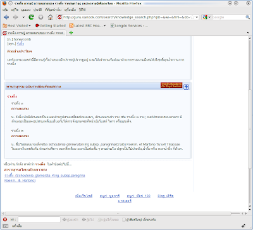Follow the รังผึ้ง synonym link
Screen dimensions: 253x230
tap(20, 44)
